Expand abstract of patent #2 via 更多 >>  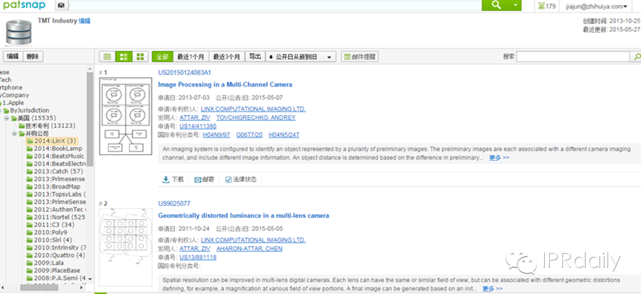pyautogui.click(x=492, y=289)
